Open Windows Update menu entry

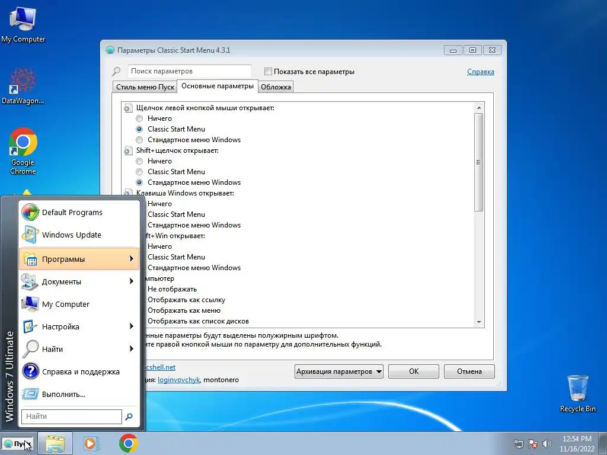(x=79, y=235)
